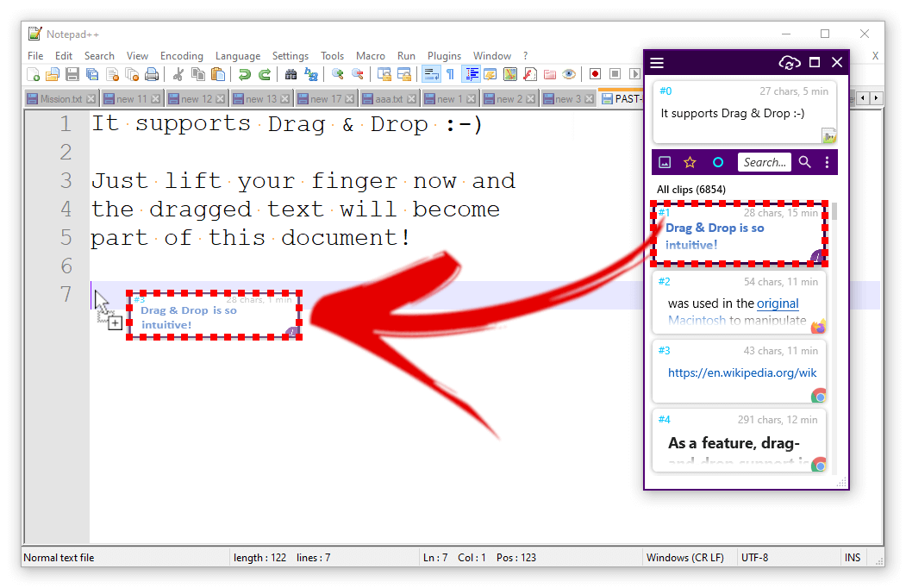Open the ? help menu
906x588 pixels.
click(525, 56)
